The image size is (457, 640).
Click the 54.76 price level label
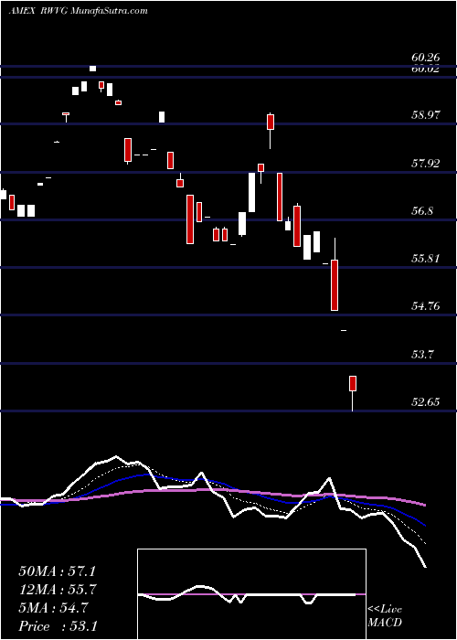click(426, 305)
